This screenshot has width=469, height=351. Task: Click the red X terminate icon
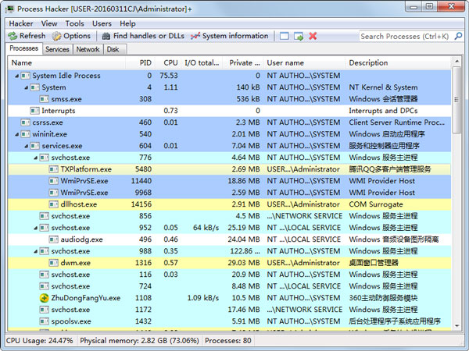[313, 36]
